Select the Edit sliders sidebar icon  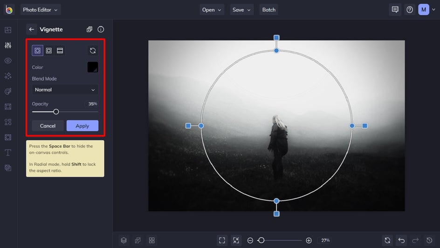(x=8, y=45)
